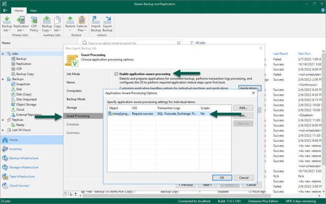Click the Export Backup ribbon icon
326x204 pixels.
pos(107,24)
